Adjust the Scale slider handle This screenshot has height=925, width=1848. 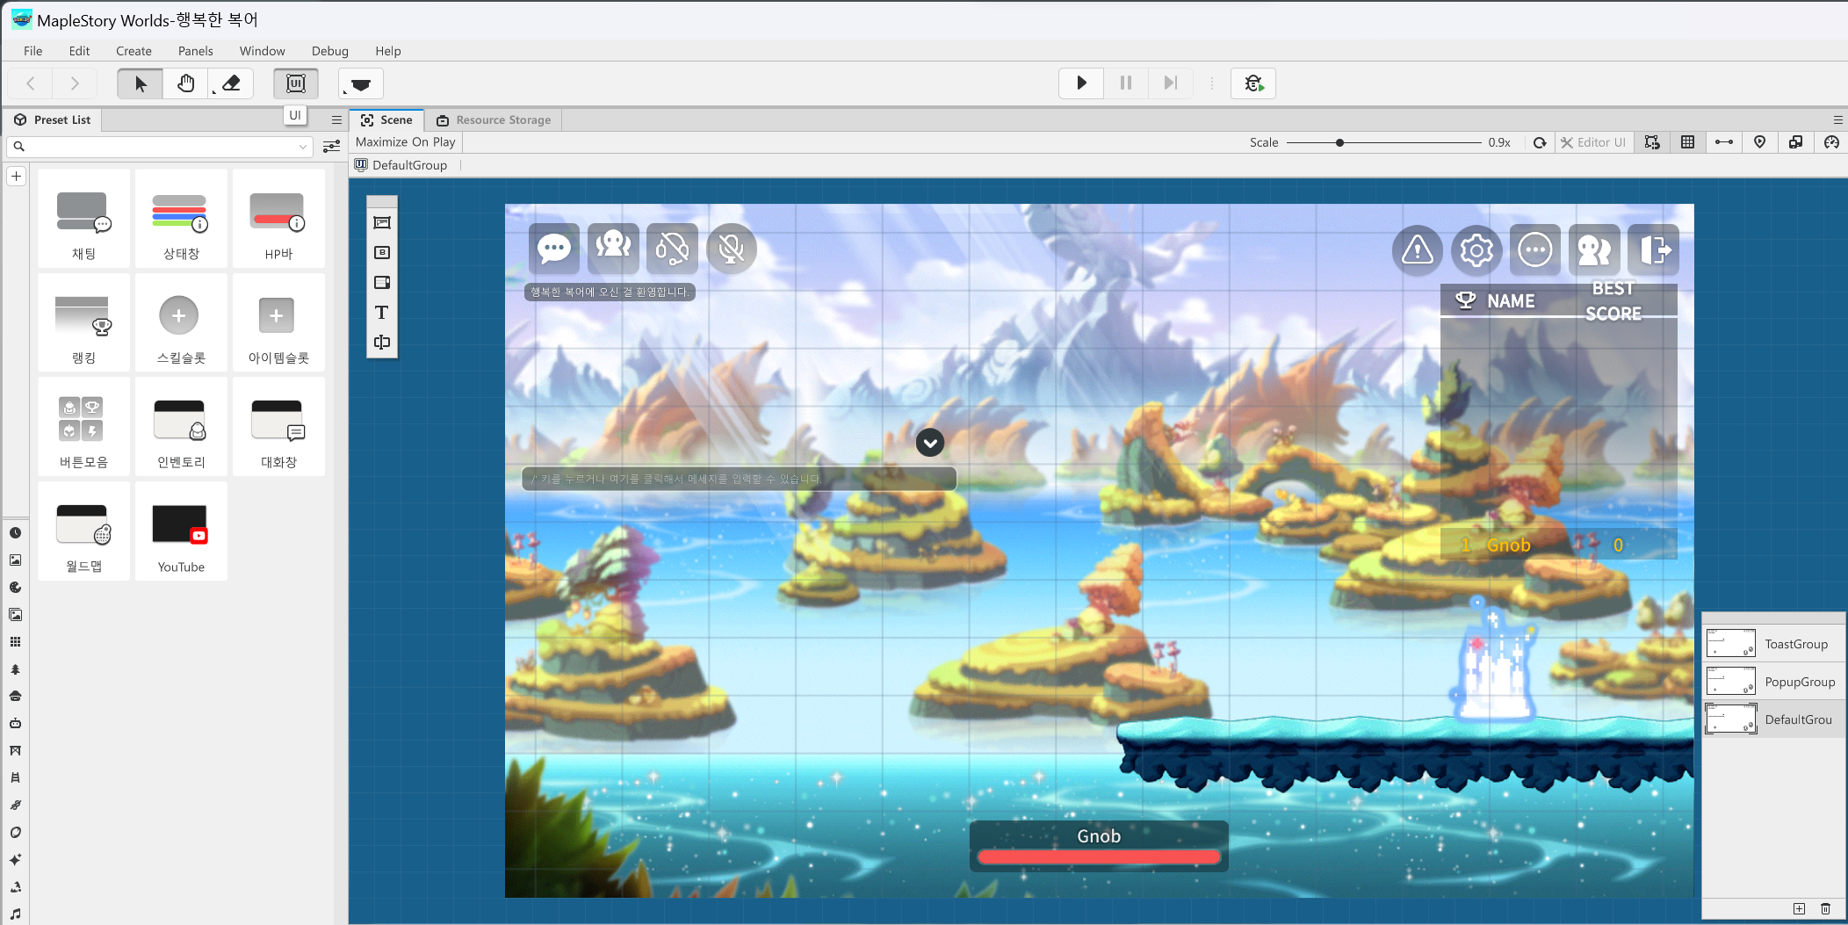(x=1339, y=142)
